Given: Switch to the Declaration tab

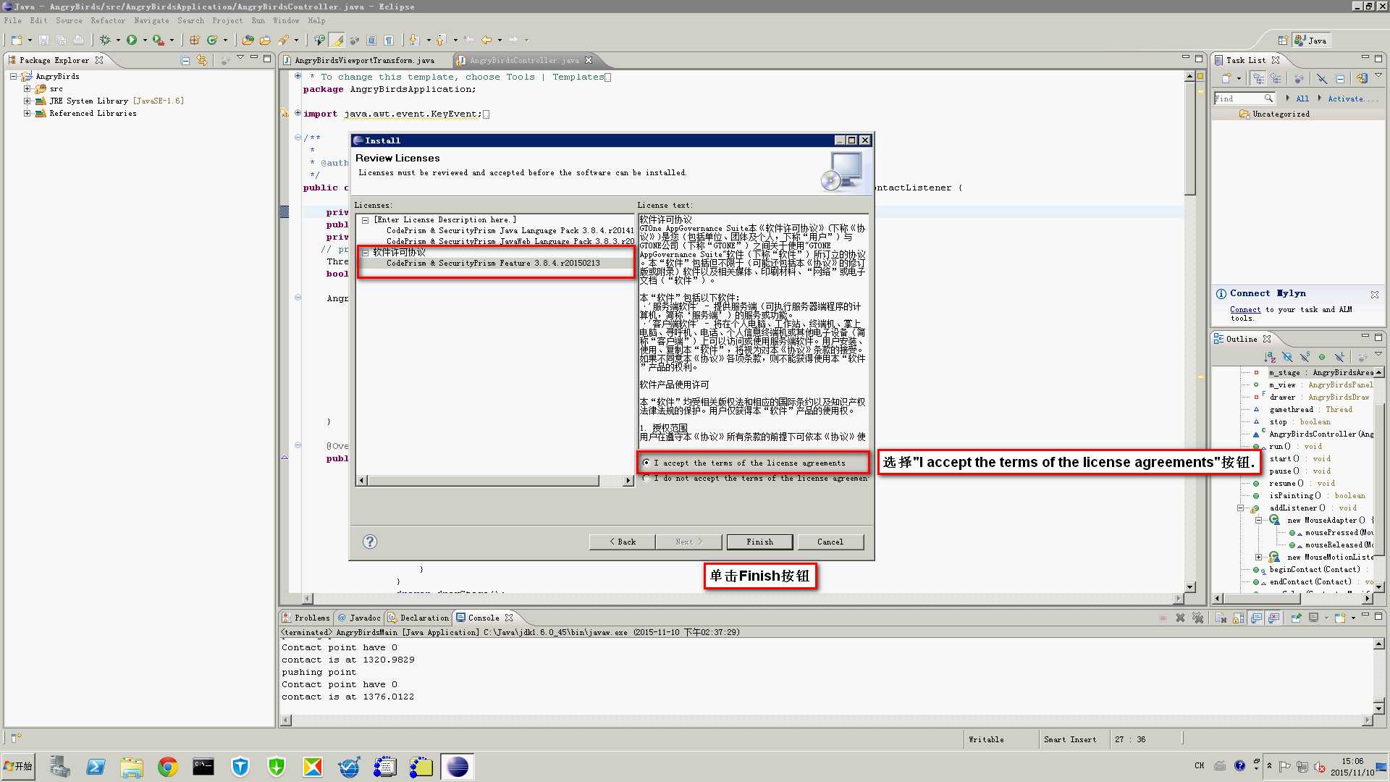Looking at the screenshot, I should pos(418,618).
